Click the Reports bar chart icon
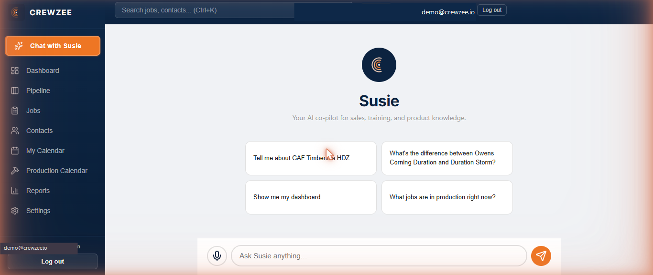This screenshot has width=653, height=275. (x=15, y=191)
